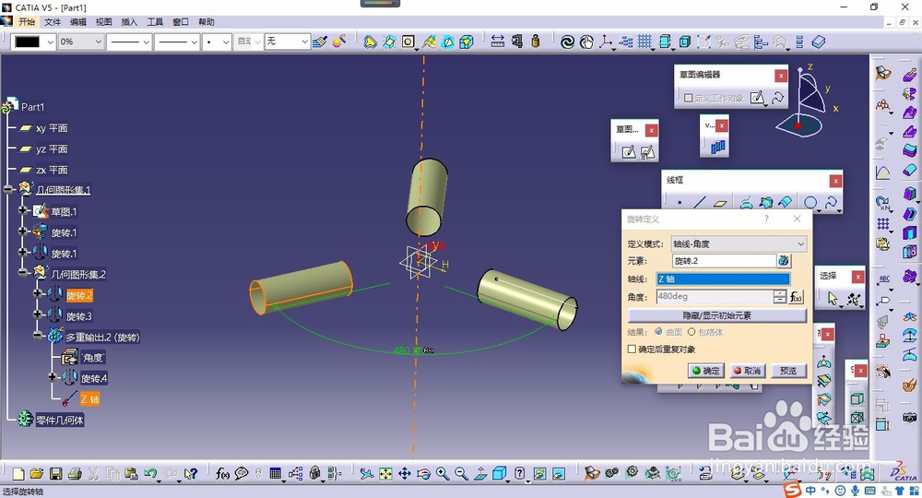The image size is (922, 498).
Task: Select the Circle tool in wireframe toolbar
Action: (810, 203)
